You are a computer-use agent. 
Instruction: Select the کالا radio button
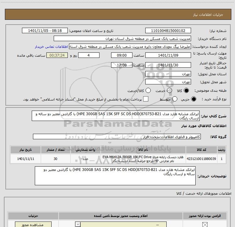186,90
